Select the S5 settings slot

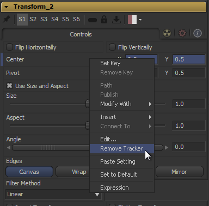66,19
